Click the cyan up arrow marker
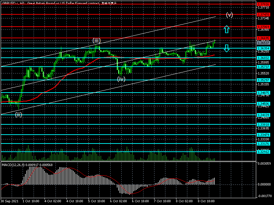274x205 pixels. pyautogui.click(x=226, y=29)
